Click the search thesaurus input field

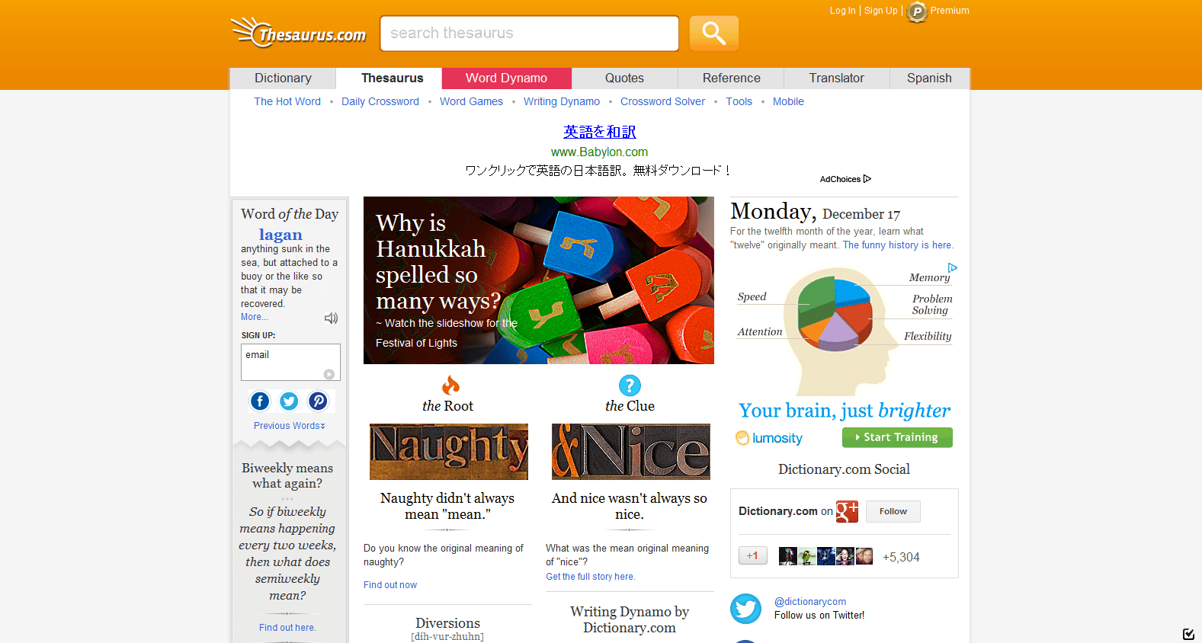point(529,34)
